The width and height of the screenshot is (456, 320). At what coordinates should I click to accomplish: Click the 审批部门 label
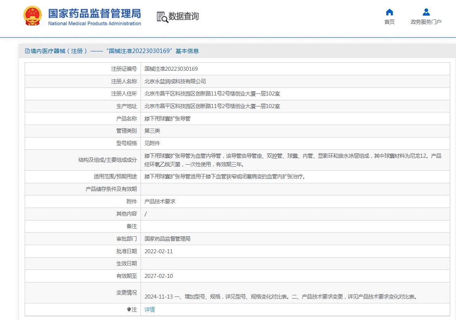pyautogui.click(x=126, y=239)
